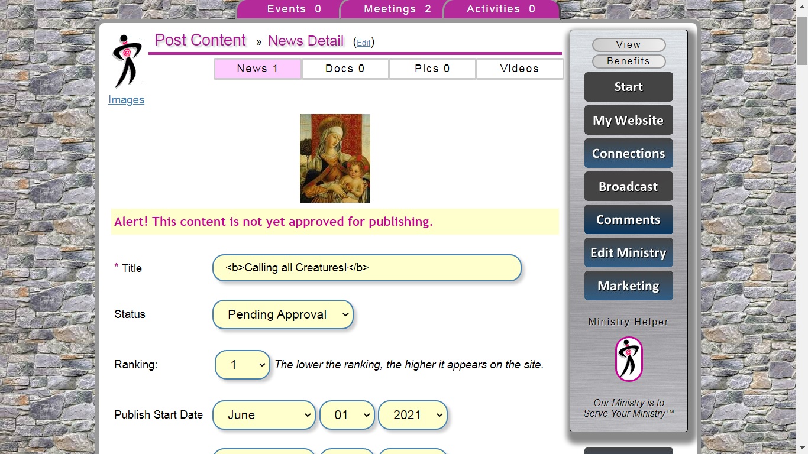Click the Edit link beside News Detail
Image resolution: width=808 pixels, height=454 pixels.
[363, 43]
